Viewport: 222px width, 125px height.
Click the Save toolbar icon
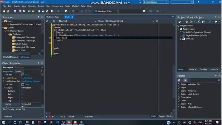click(x=15, y=11)
